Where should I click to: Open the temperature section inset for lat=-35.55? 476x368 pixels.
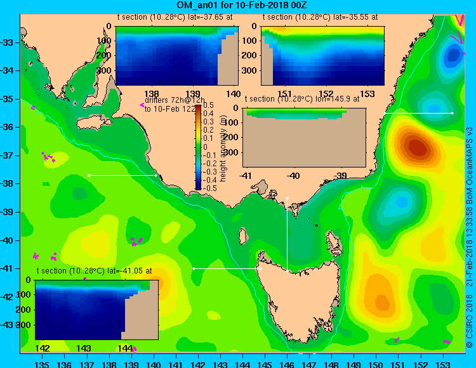[x=322, y=56]
